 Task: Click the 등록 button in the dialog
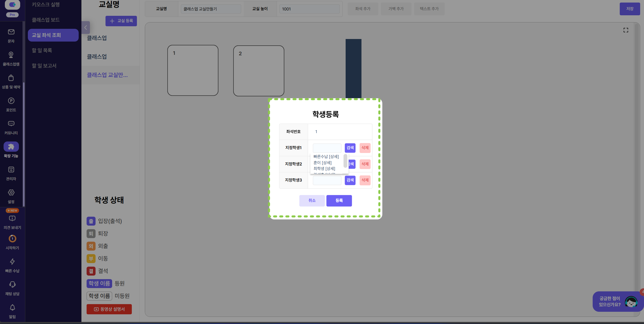tap(339, 201)
